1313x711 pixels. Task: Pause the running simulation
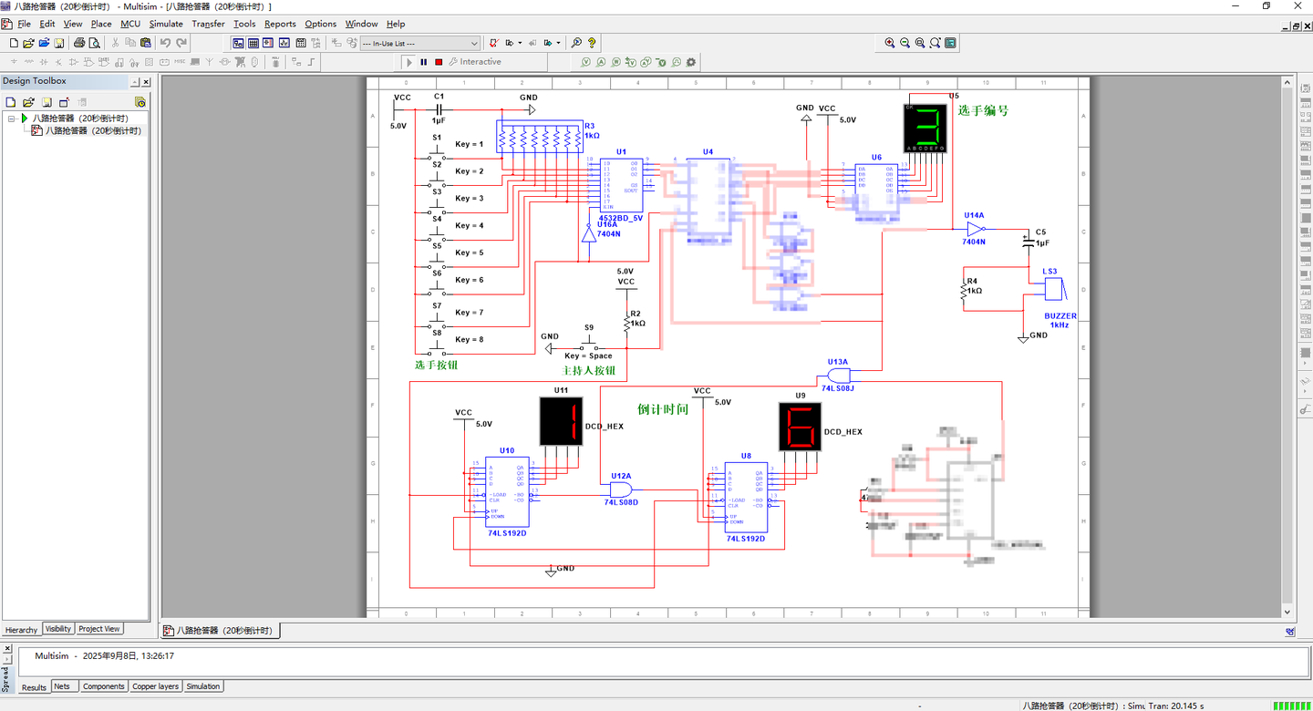(x=424, y=62)
